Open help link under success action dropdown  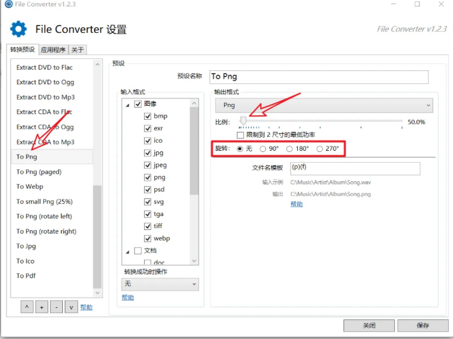[128, 297]
